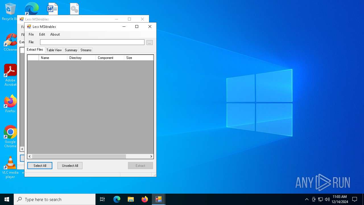Click the meet now tray icon
The width and height of the screenshot is (364, 205).
(x=314, y=199)
